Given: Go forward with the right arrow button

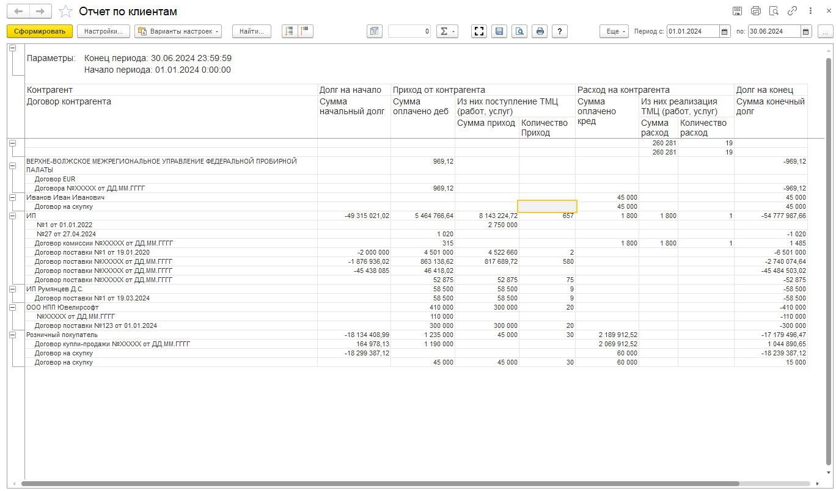Looking at the screenshot, I should pyautogui.click(x=40, y=12).
